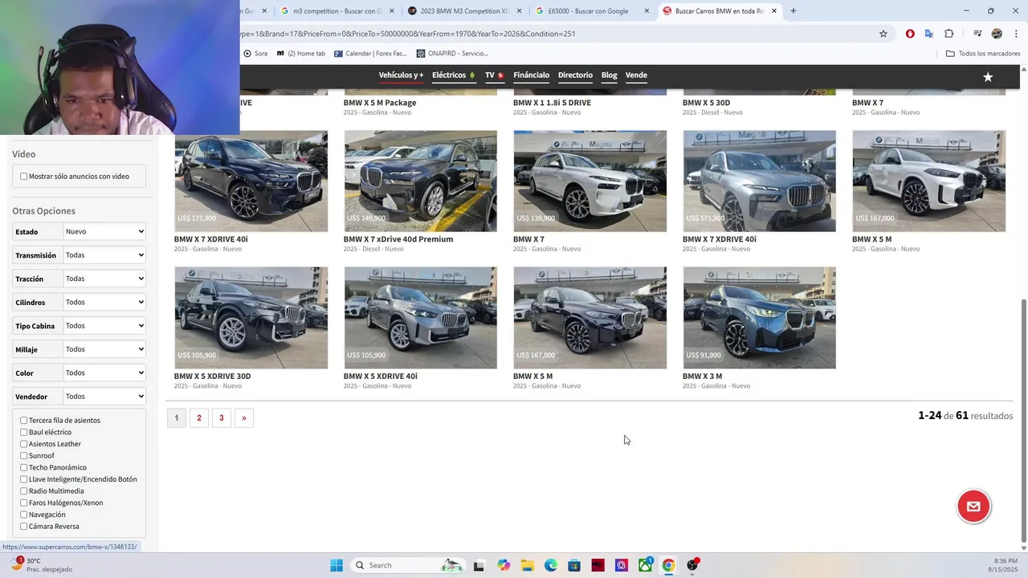This screenshot has height=578, width=1028.
Task: Enable 'Sunroof' checkbox
Action: (24, 456)
